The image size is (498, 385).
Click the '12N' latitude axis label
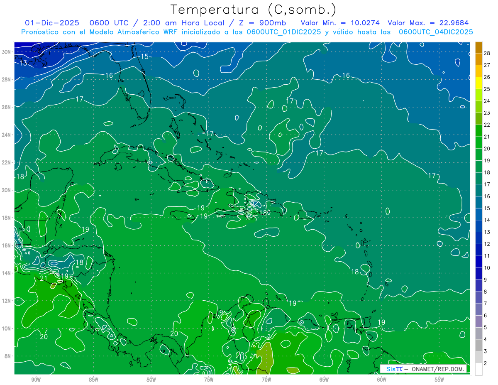[7, 301]
